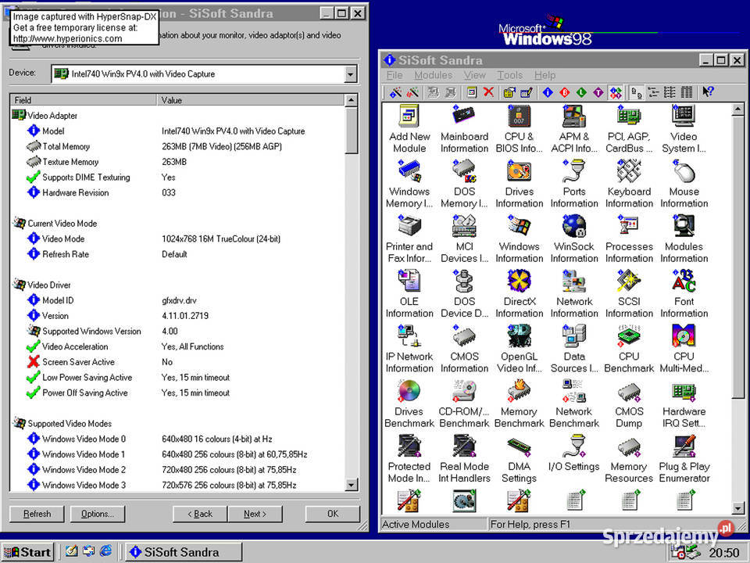Expand the Device dropdown list

351,74
